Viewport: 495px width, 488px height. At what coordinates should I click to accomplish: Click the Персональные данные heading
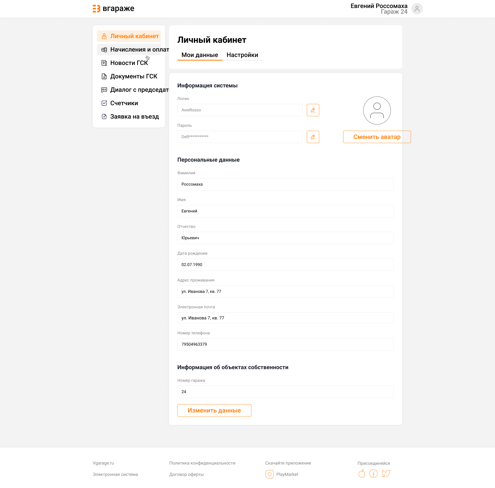(209, 160)
